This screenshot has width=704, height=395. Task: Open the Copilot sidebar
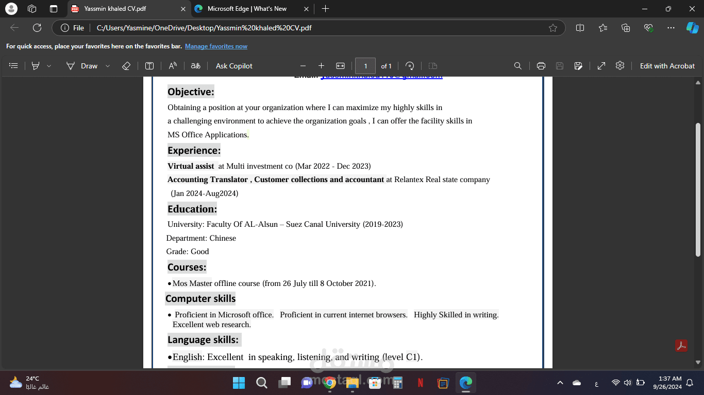[x=692, y=28]
